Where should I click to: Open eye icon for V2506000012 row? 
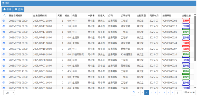coord(4,26)
